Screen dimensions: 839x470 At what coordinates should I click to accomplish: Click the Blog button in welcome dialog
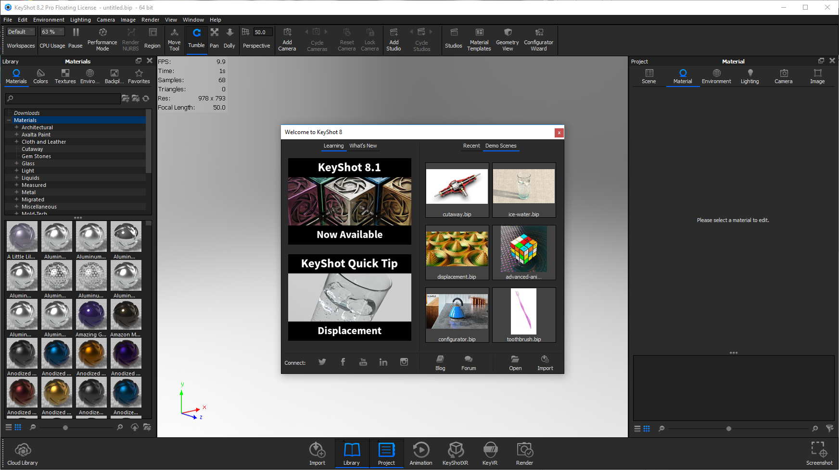coord(440,362)
